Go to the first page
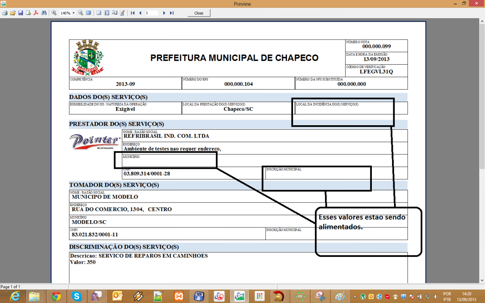The image size is (485, 303). tap(133, 13)
